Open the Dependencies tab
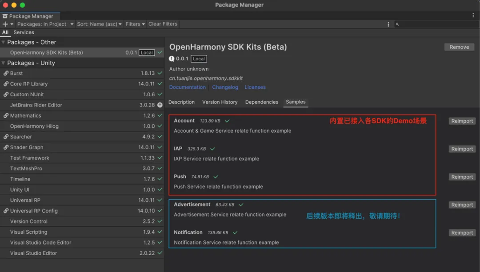Image resolution: width=480 pixels, height=272 pixels. click(262, 102)
